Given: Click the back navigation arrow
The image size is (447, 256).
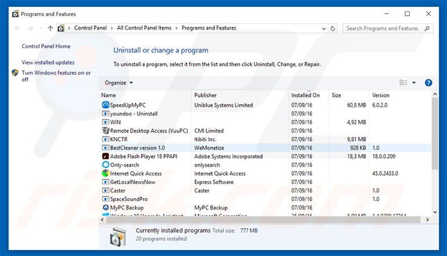Looking at the screenshot, I should click(18, 28).
